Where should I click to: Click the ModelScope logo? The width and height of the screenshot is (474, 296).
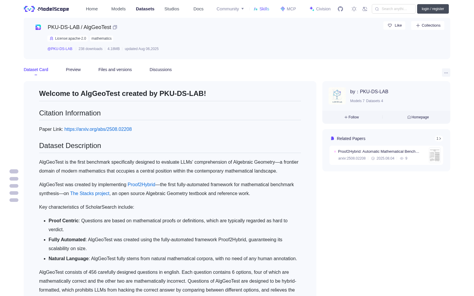pyautogui.click(x=47, y=9)
